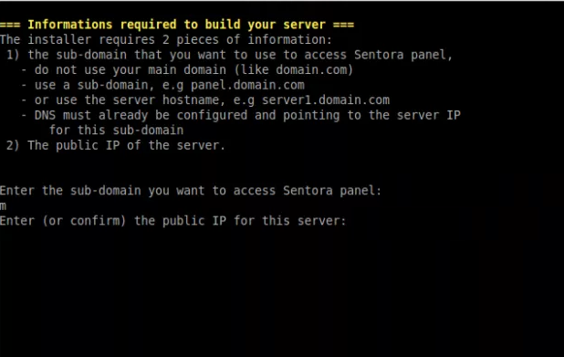Image resolution: width=564 pixels, height=357 pixels.
Task: Click the typed "m" sub-domain entry
Action: tap(4, 206)
